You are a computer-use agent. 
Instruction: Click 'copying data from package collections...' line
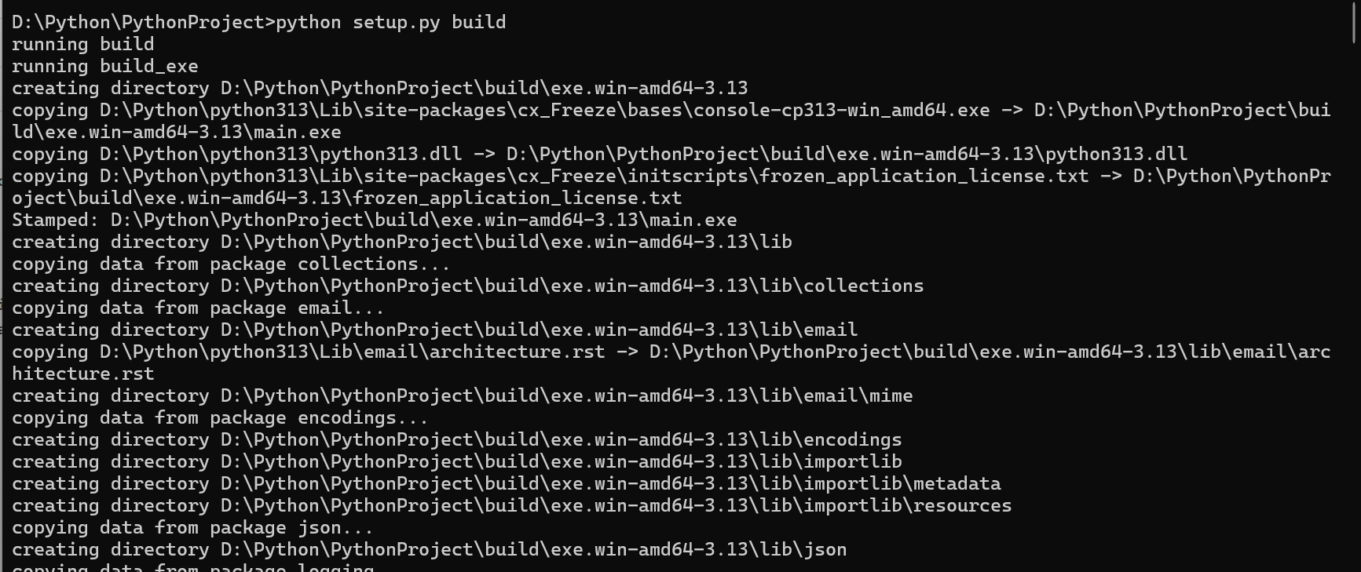click(x=231, y=264)
